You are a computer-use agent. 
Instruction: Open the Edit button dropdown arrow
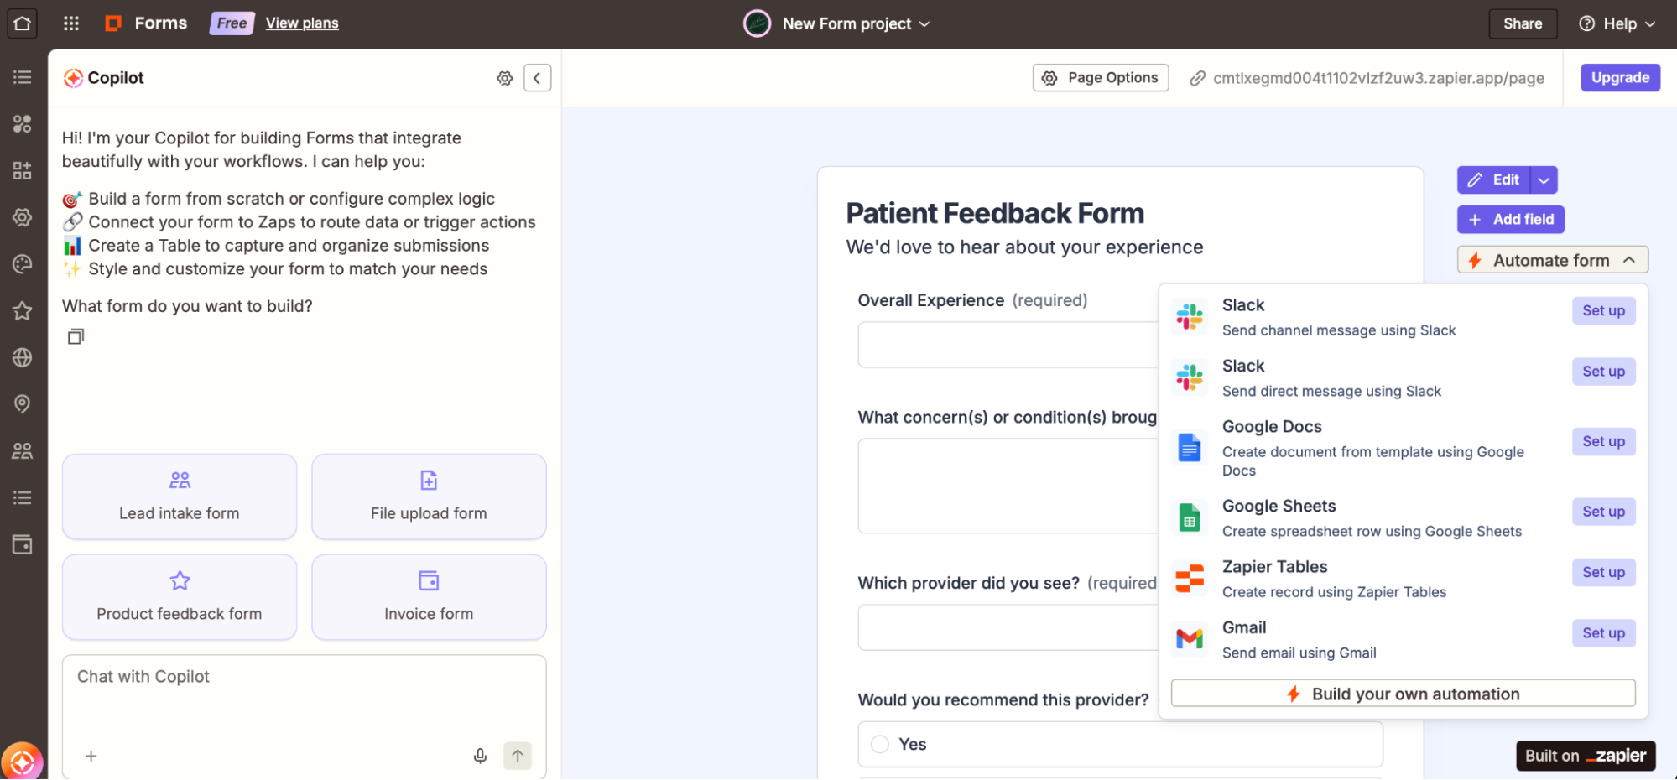click(x=1544, y=179)
